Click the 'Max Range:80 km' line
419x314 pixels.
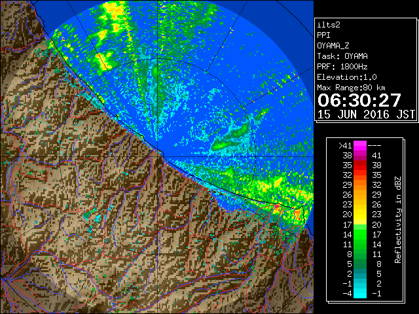351,88
